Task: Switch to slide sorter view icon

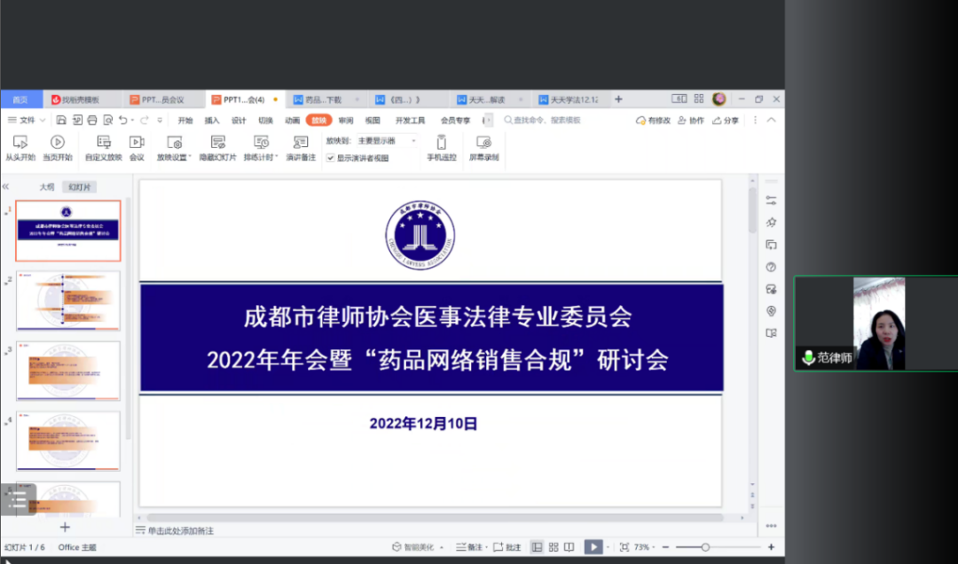Action: pos(554,547)
